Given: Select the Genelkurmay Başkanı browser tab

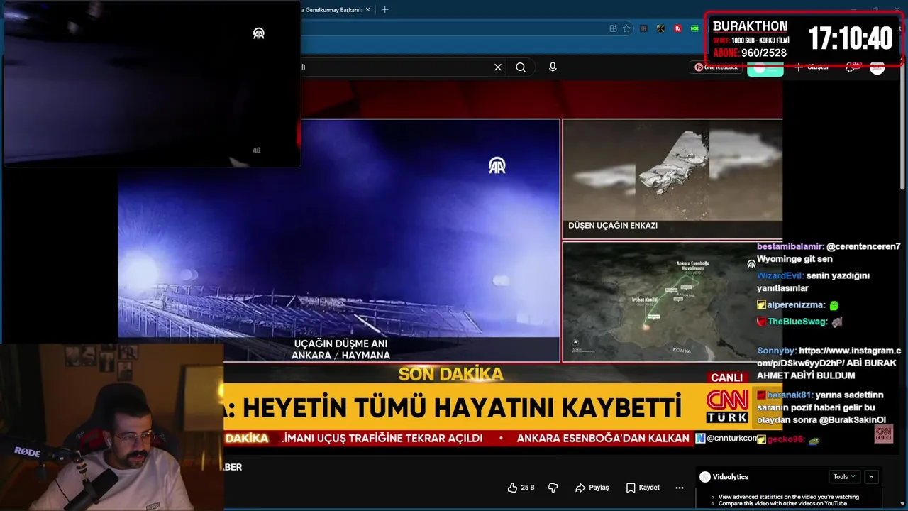Looking at the screenshot, I should 333,9.
